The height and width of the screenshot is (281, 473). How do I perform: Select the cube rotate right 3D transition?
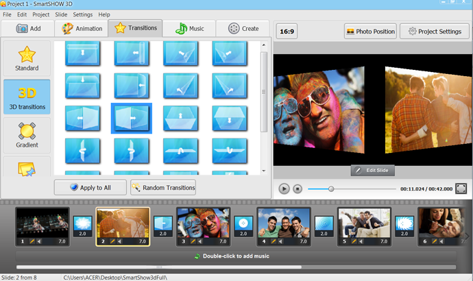(132, 118)
